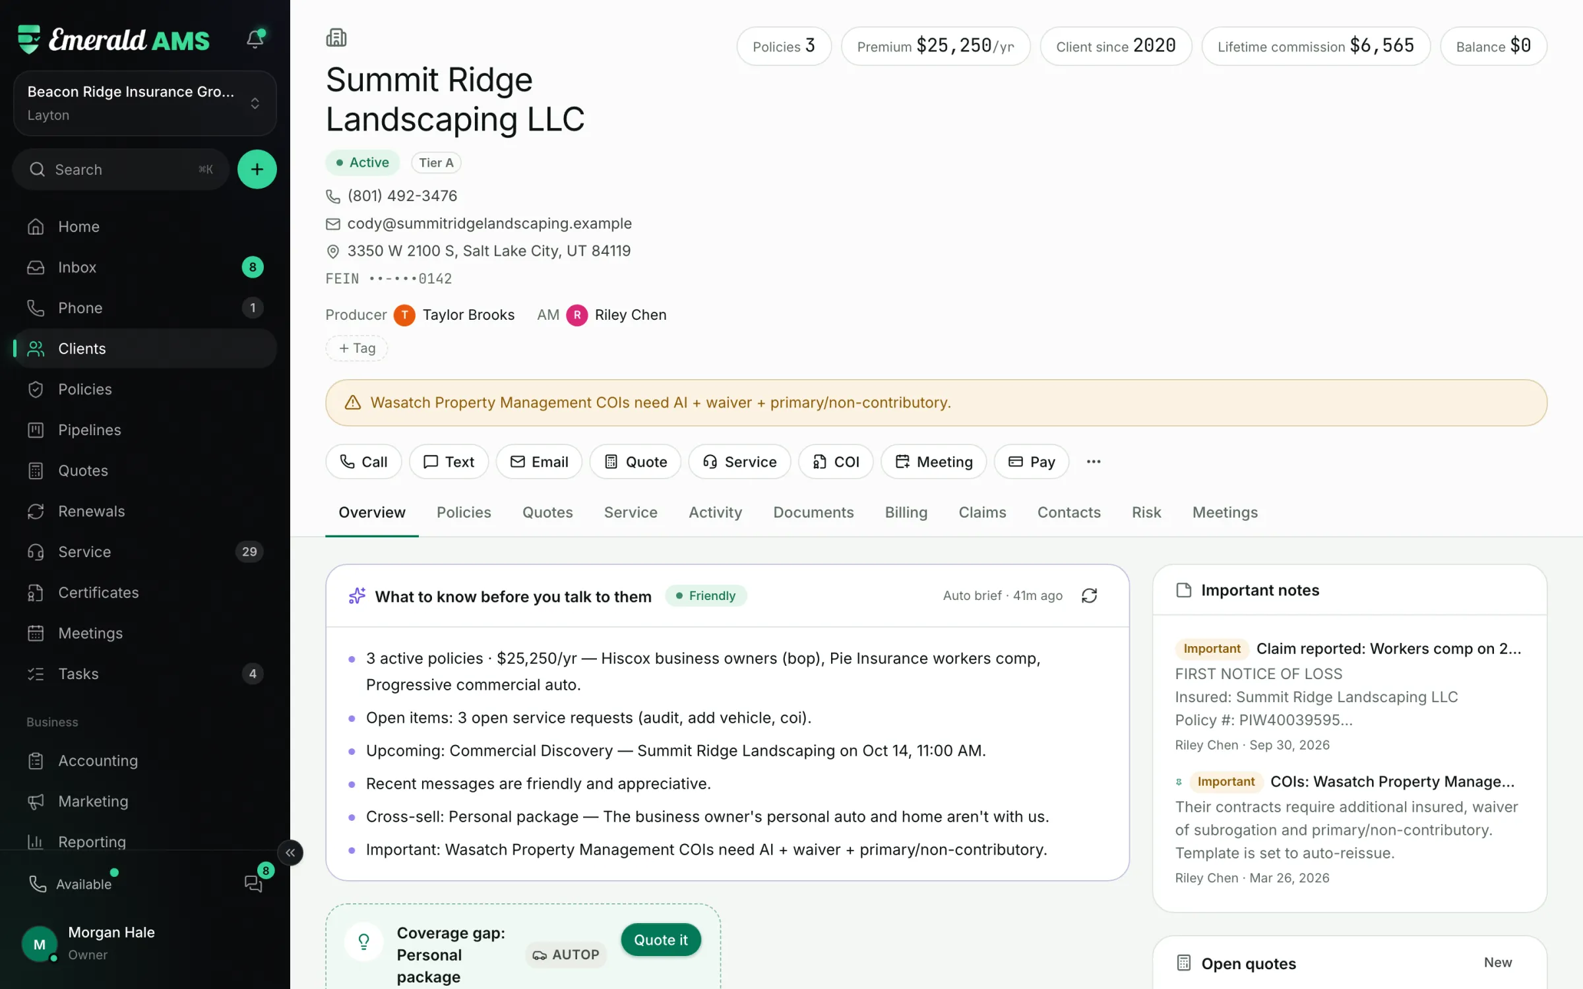Open Tasks list
The image size is (1583, 989).
144,674
